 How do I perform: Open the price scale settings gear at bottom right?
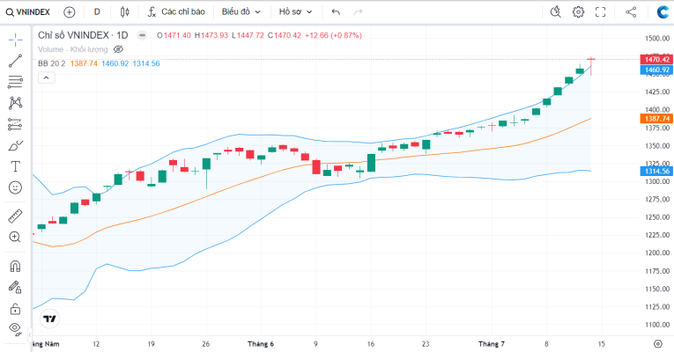(x=657, y=344)
